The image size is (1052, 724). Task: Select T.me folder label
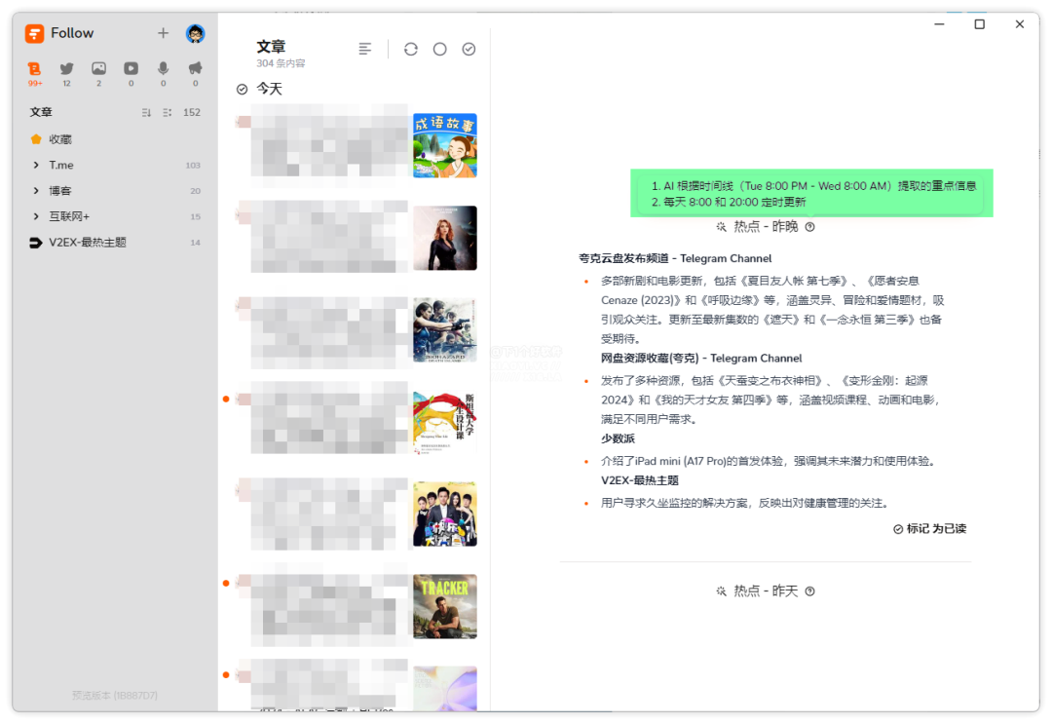coord(61,165)
